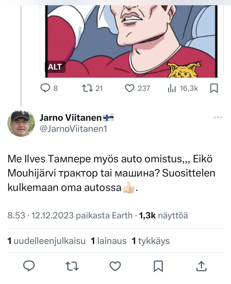This screenshot has height=284, width=231.
Task: Open the 1,3k näyttöä view count
Action: point(163,216)
